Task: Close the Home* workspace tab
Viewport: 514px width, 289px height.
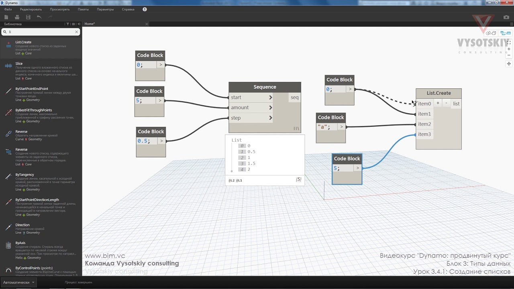Action: click(x=147, y=24)
